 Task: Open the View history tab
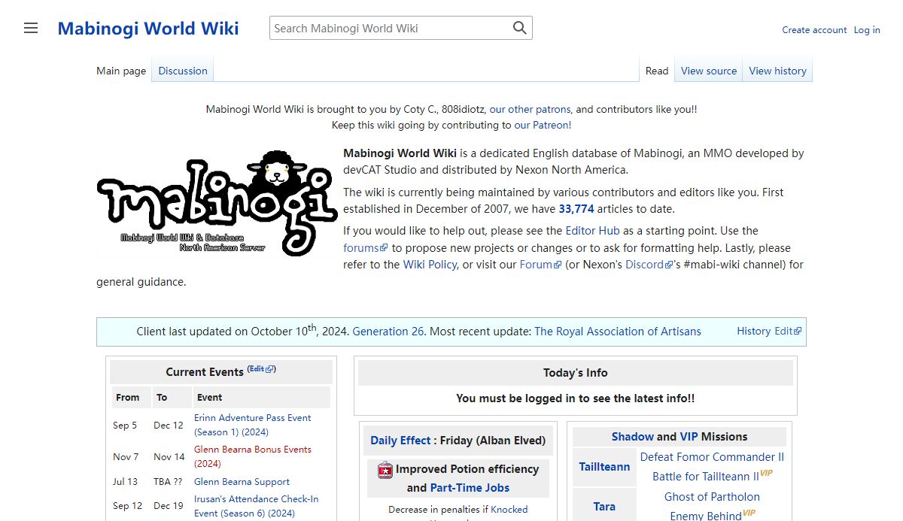point(777,71)
